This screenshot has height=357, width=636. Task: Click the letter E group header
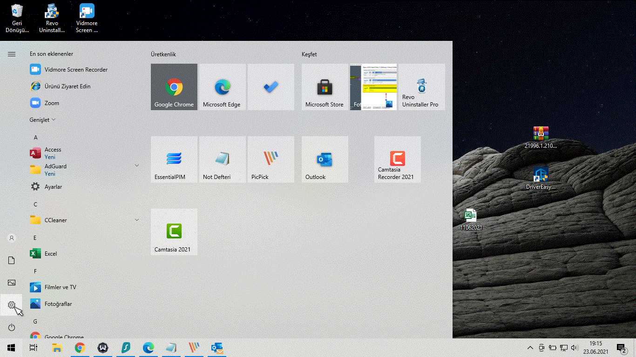pos(35,238)
